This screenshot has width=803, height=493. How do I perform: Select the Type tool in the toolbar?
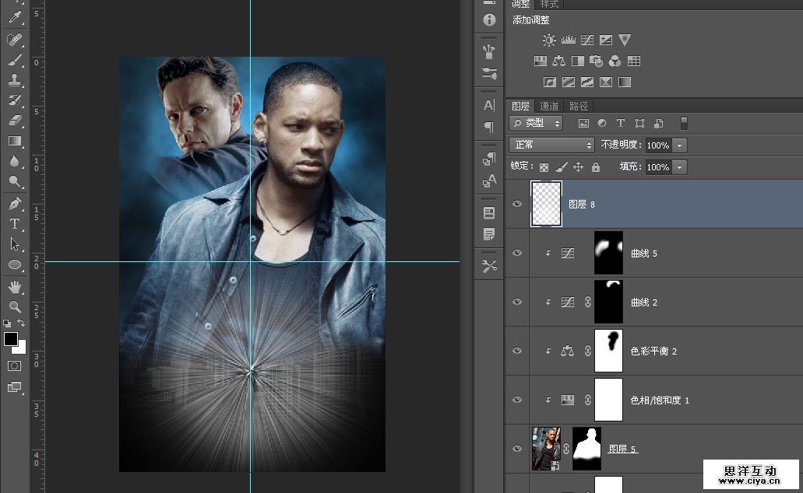point(15,223)
